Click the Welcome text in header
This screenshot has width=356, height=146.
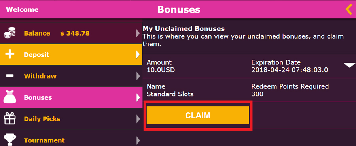22,10
